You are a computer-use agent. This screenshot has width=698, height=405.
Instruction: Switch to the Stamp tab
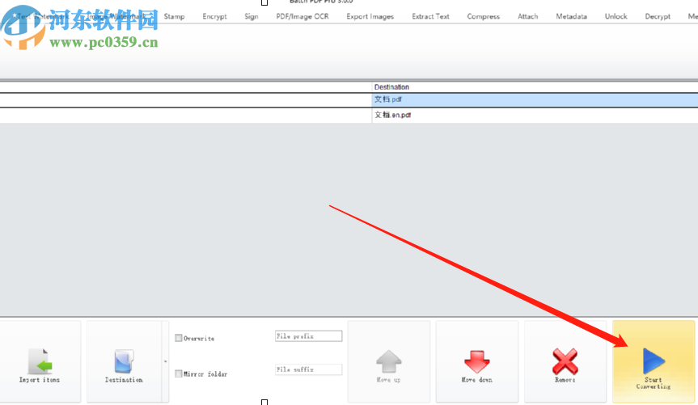174,16
